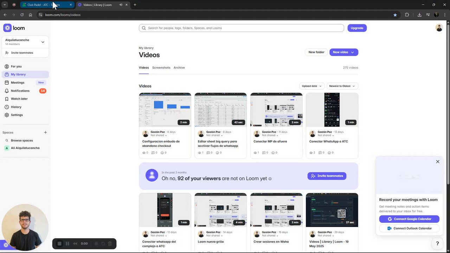Image resolution: width=450 pixels, height=253 pixels.
Task: Go back in the browser
Action: (x=5, y=15)
